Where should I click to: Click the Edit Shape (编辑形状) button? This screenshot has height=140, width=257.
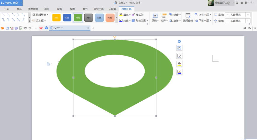40,15
